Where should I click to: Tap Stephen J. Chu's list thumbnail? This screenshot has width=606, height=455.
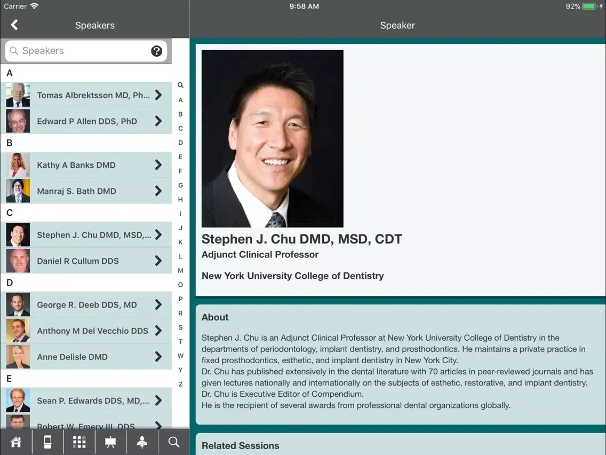click(x=18, y=234)
